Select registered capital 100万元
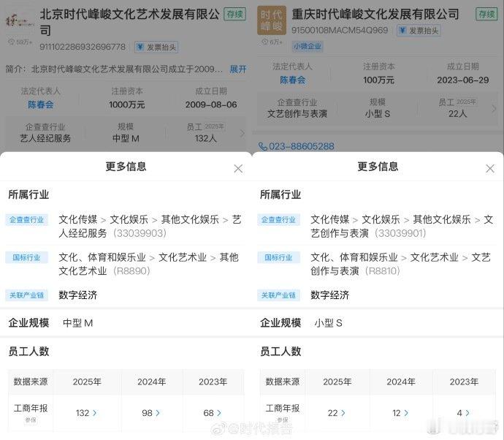The width and height of the screenshot is (504, 440). (x=378, y=80)
